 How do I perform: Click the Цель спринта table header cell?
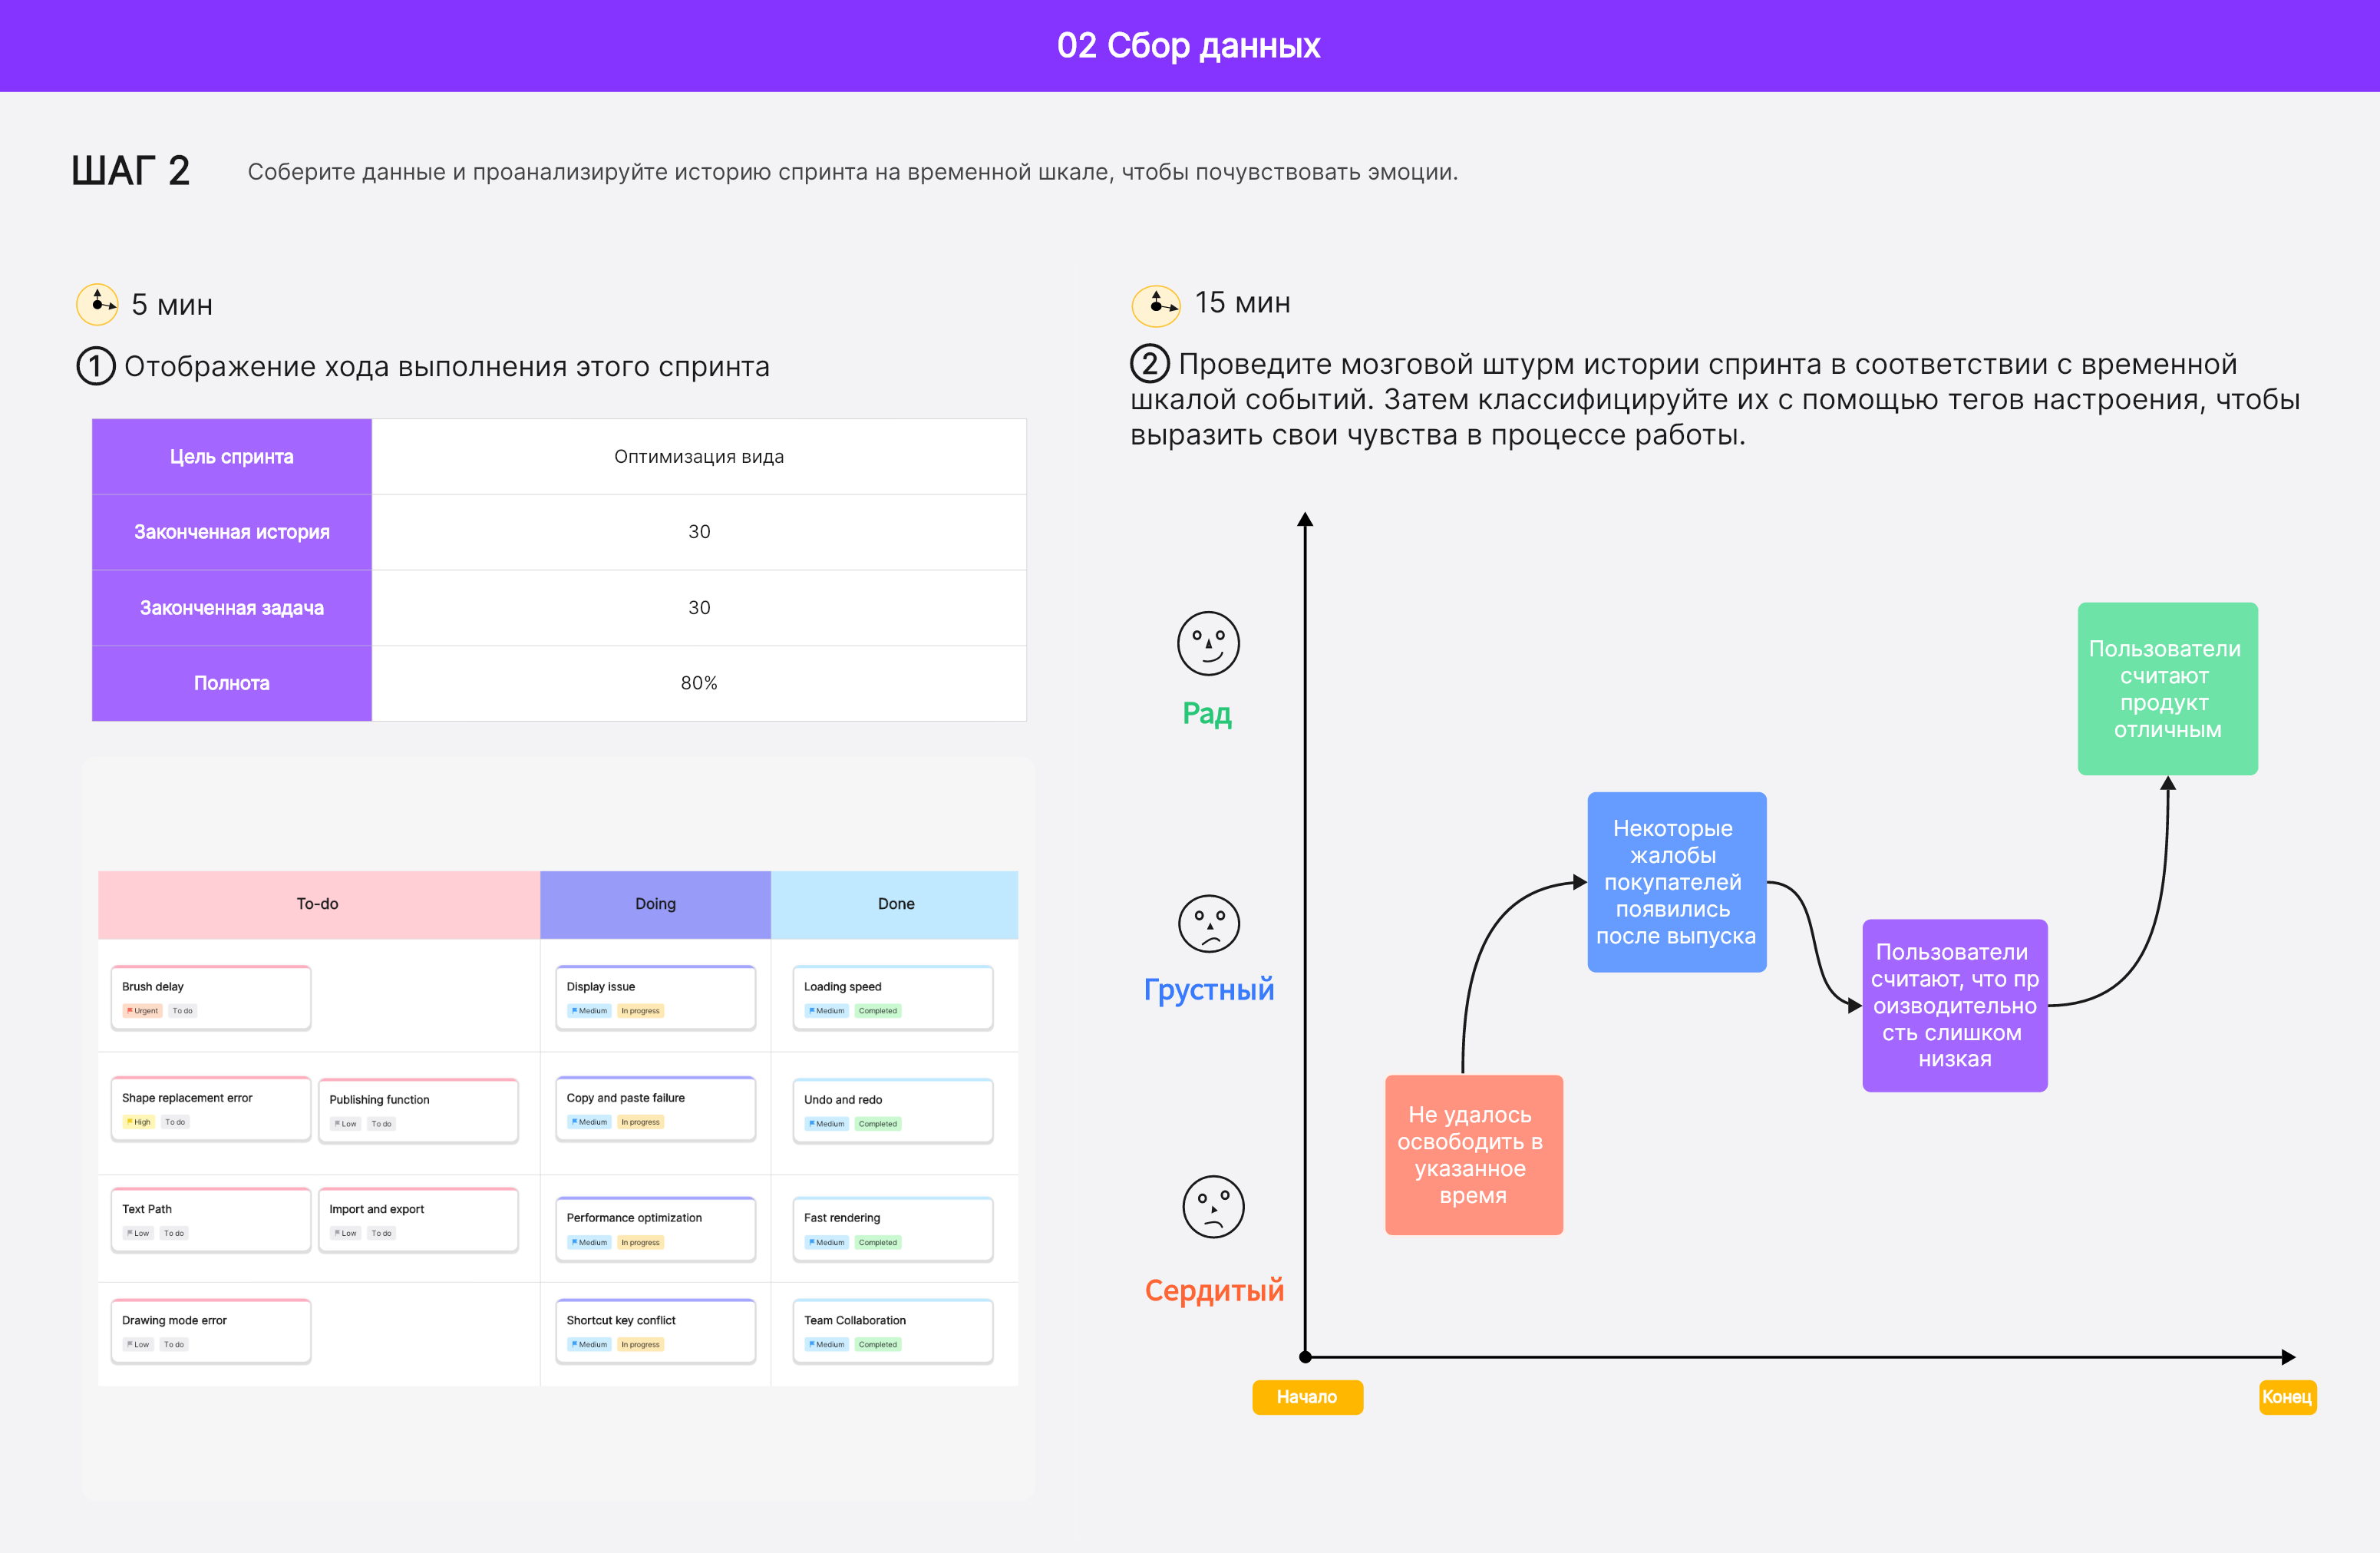click(x=232, y=457)
